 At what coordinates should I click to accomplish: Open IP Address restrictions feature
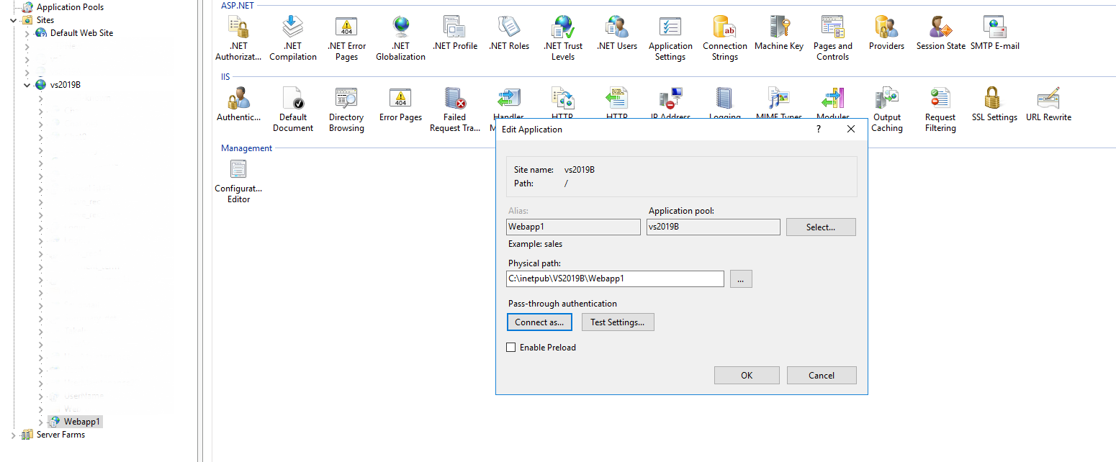pyautogui.click(x=670, y=101)
